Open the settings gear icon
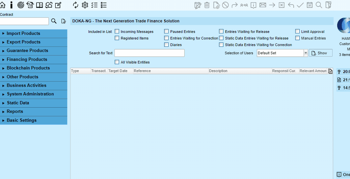Screen dimensions: 350x179 point(85,5)
